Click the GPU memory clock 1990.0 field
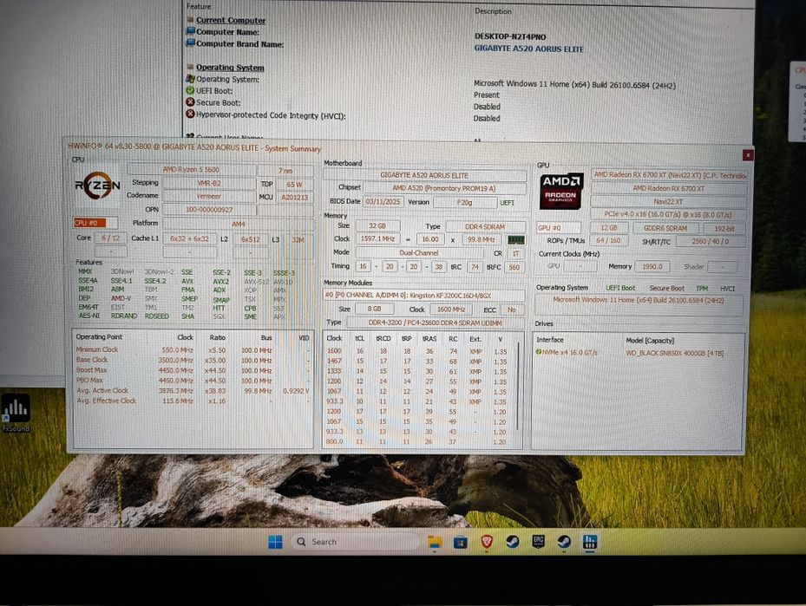The image size is (806, 606). [652, 266]
